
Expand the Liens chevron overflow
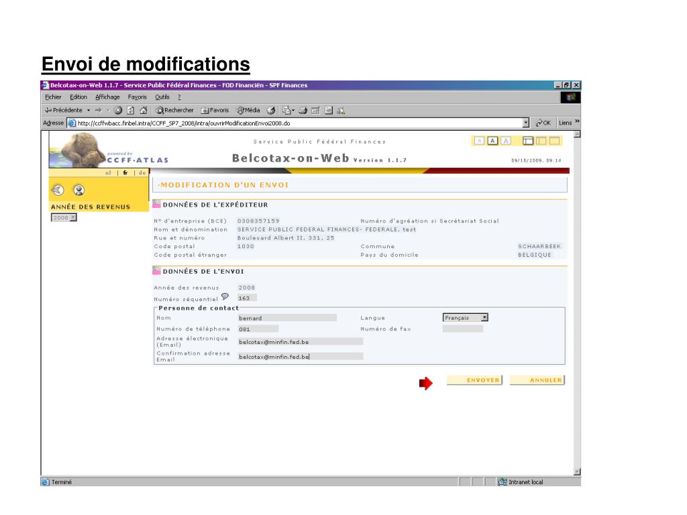pyautogui.click(x=577, y=121)
